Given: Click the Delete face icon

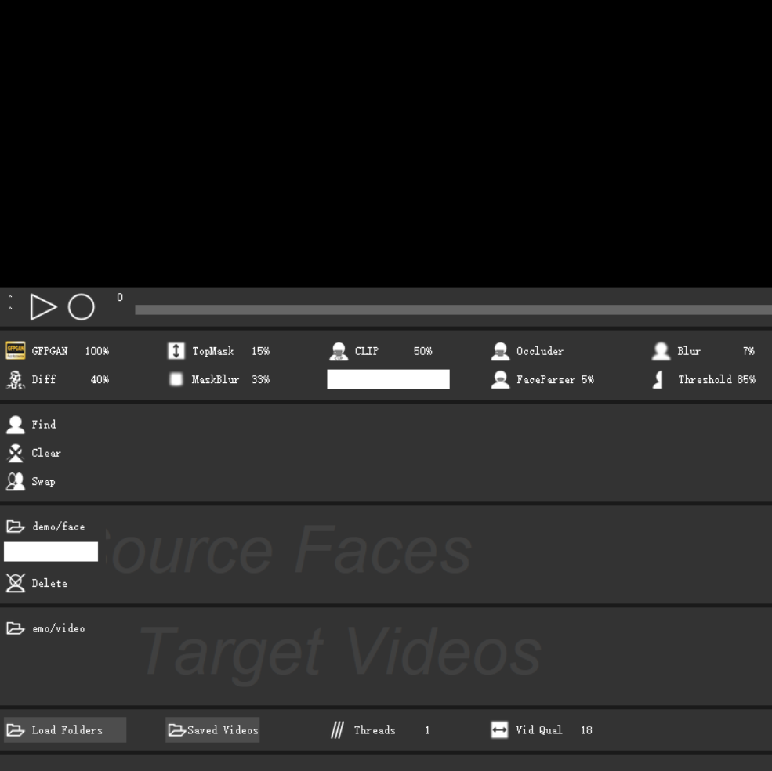Looking at the screenshot, I should tap(15, 583).
